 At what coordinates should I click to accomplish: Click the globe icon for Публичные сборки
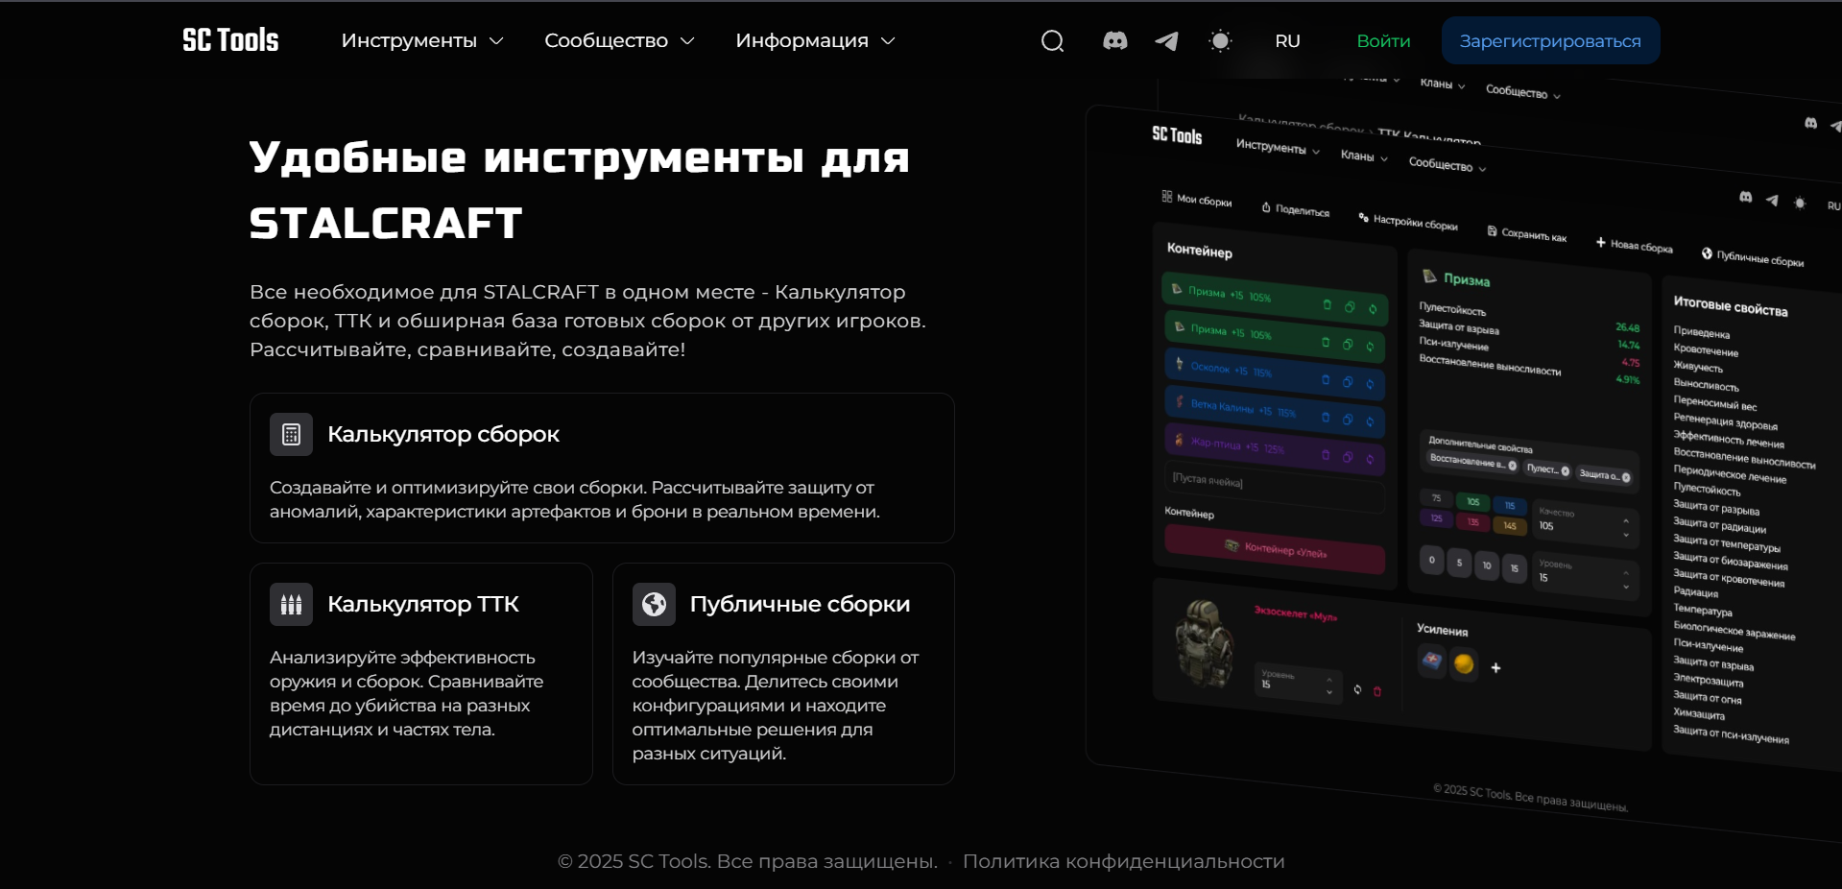coord(654,605)
